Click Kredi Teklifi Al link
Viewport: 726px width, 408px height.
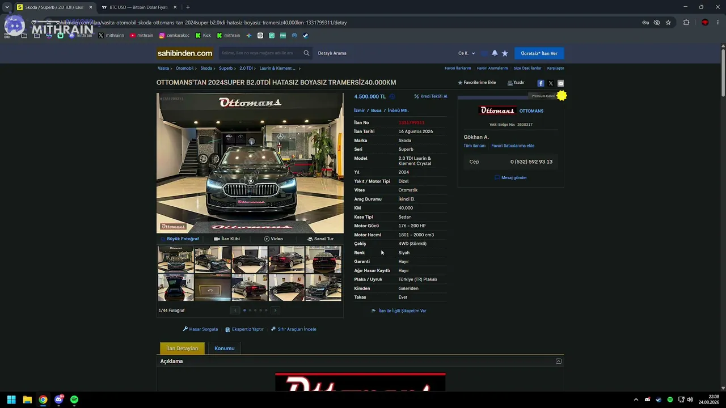431,96
